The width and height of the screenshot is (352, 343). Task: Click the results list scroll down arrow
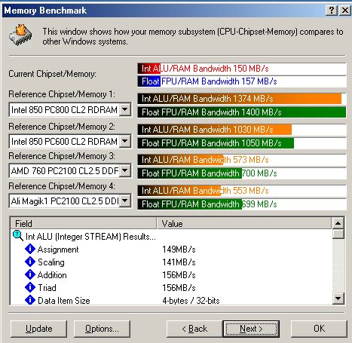tap(338, 299)
